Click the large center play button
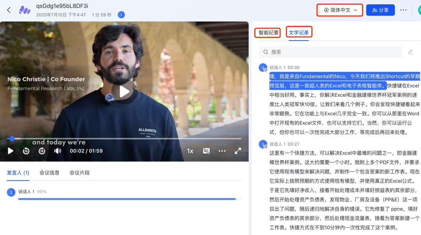This screenshot has width=421, height=235. coord(124,92)
